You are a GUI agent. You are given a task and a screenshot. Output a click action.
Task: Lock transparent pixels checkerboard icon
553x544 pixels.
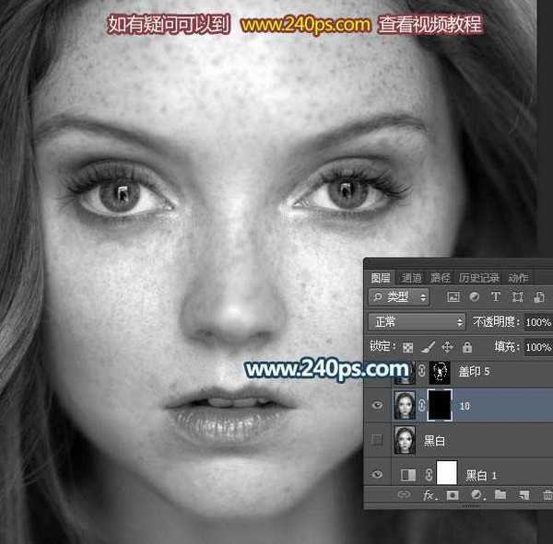[x=408, y=347]
